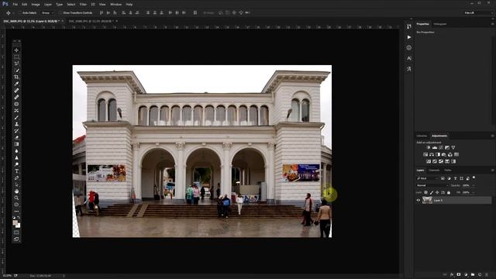496x279 pixels.
Task: Open the Character panel icon
Action: 409,58
